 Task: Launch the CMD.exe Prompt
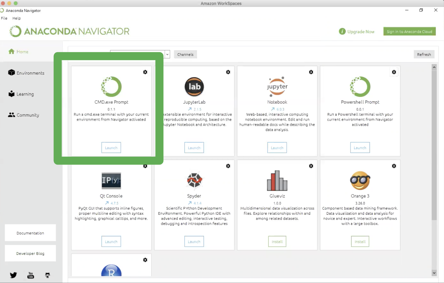(x=111, y=148)
